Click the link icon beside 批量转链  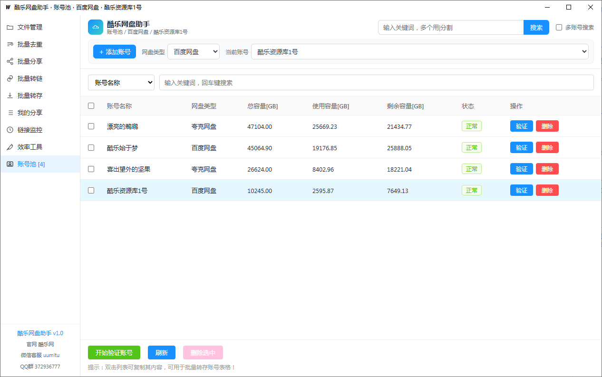10,78
